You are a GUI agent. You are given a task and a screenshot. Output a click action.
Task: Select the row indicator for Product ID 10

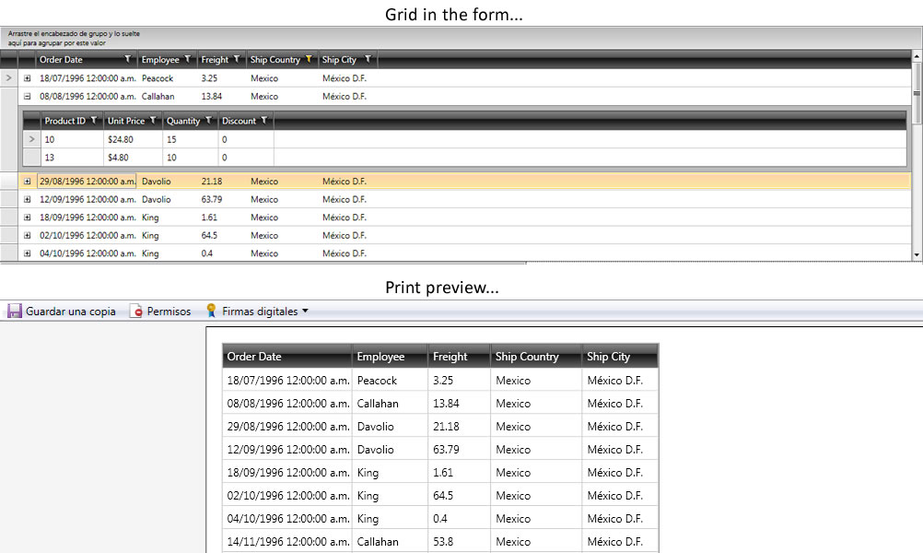coord(32,139)
